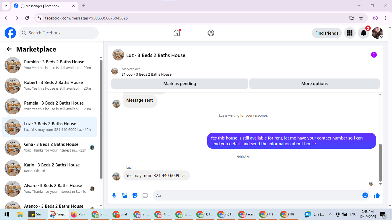
Task: Open Sticky Notes from the taskbar
Action: 37,214
